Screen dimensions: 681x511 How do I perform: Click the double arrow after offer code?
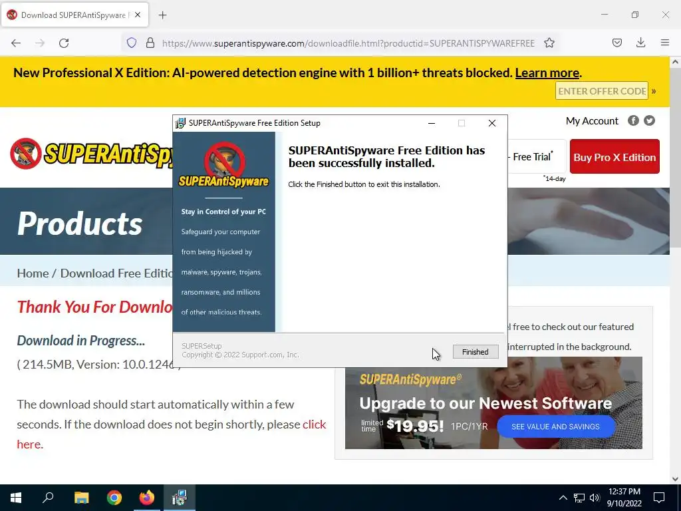coord(654,91)
